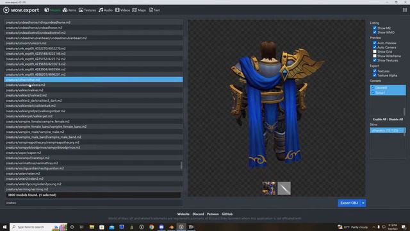This screenshot has height=231, width=410.
Task: Open Task View on the taskbar
Action: (81, 227)
